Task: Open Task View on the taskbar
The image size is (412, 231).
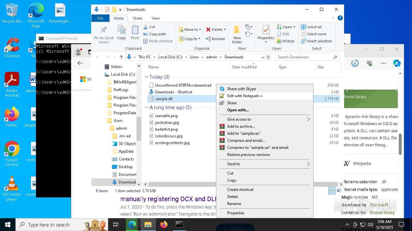Action: coord(116,225)
